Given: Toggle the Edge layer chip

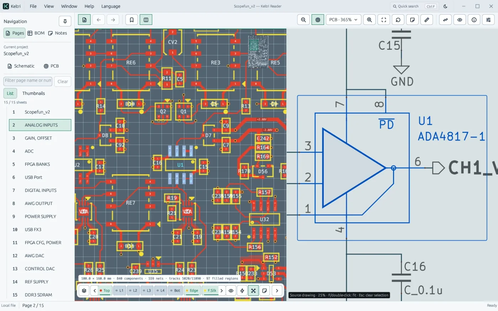Looking at the screenshot, I should [x=192, y=291].
